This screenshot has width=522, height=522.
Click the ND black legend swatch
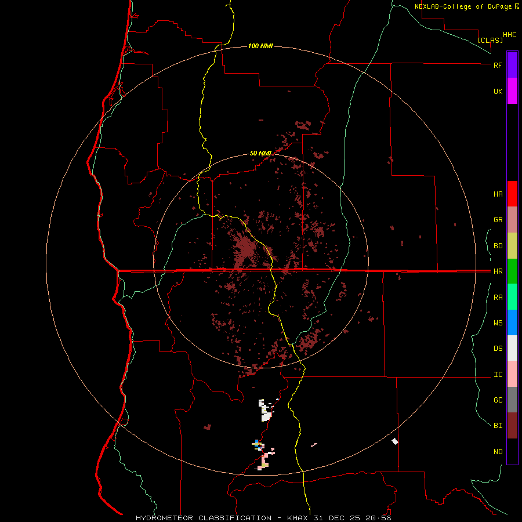512,451
